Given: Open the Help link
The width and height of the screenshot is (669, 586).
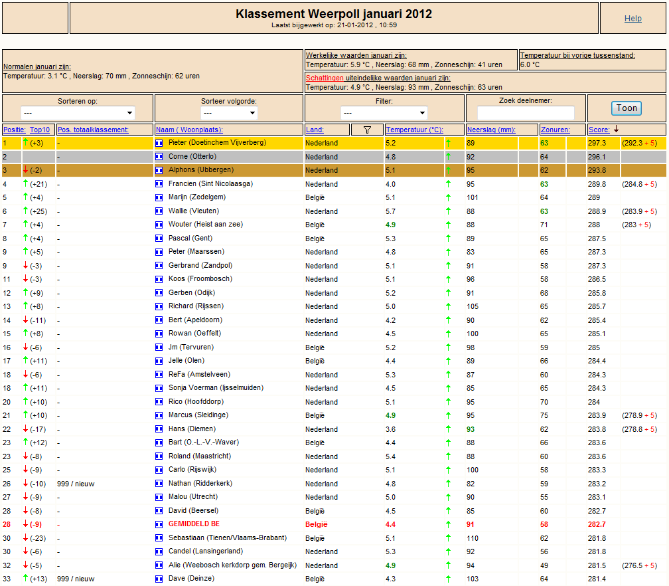Looking at the screenshot, I should [632, 19].
